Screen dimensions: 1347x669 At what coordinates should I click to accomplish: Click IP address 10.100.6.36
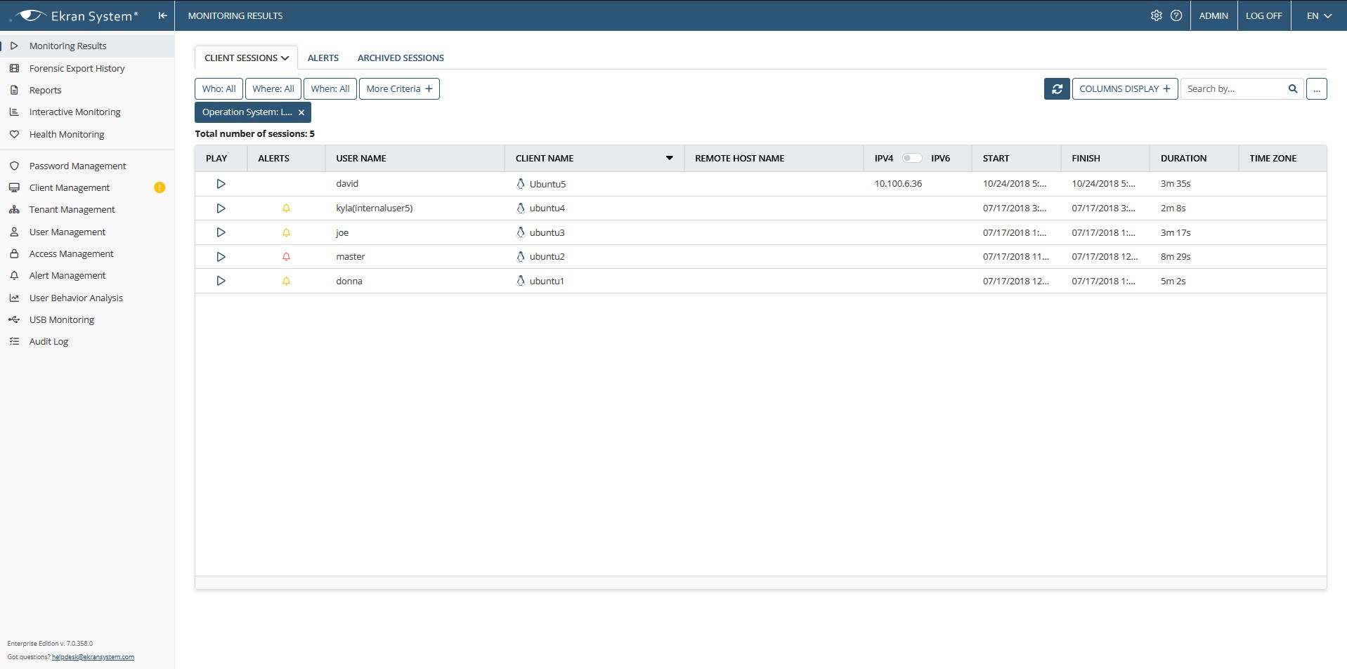898,184
